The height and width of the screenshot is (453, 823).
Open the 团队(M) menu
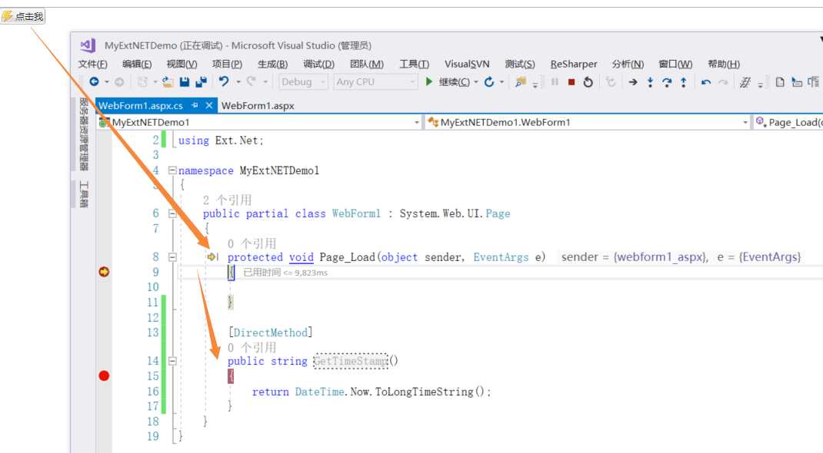(366, 64)
